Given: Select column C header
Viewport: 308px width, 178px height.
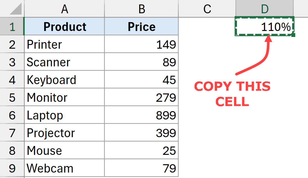Looking at the screenshot, I should [207, 9].
